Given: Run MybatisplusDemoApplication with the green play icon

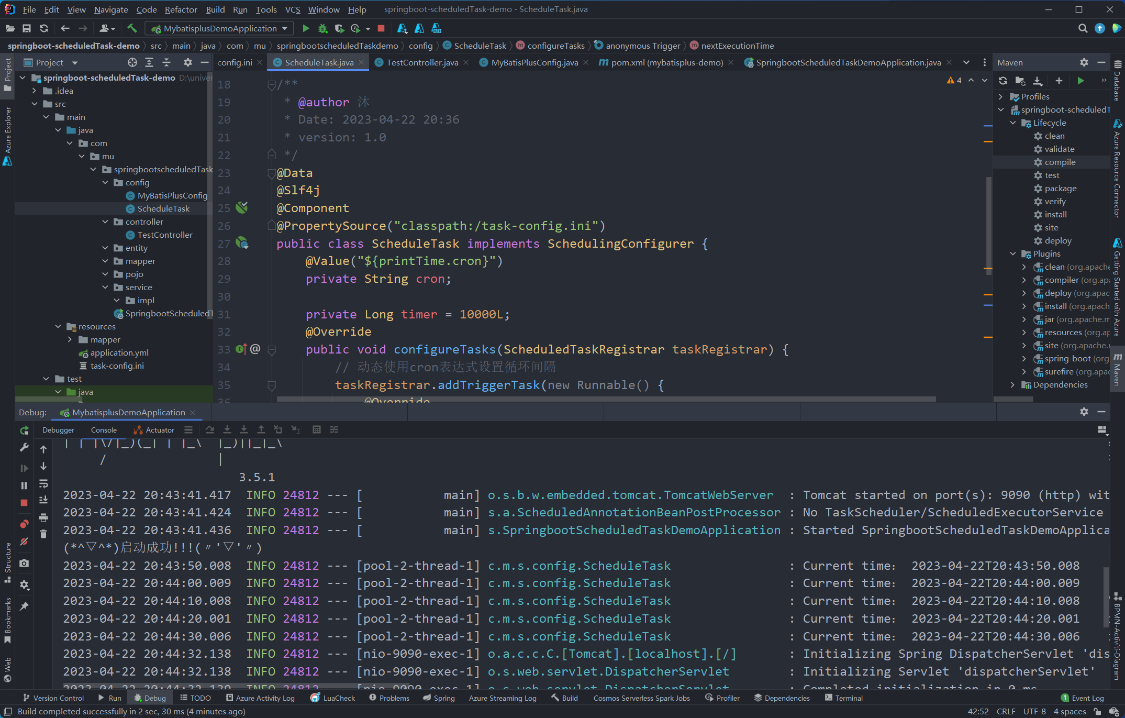Looking at the screenshot, I should pyautogui.click(x=306, y=28).
